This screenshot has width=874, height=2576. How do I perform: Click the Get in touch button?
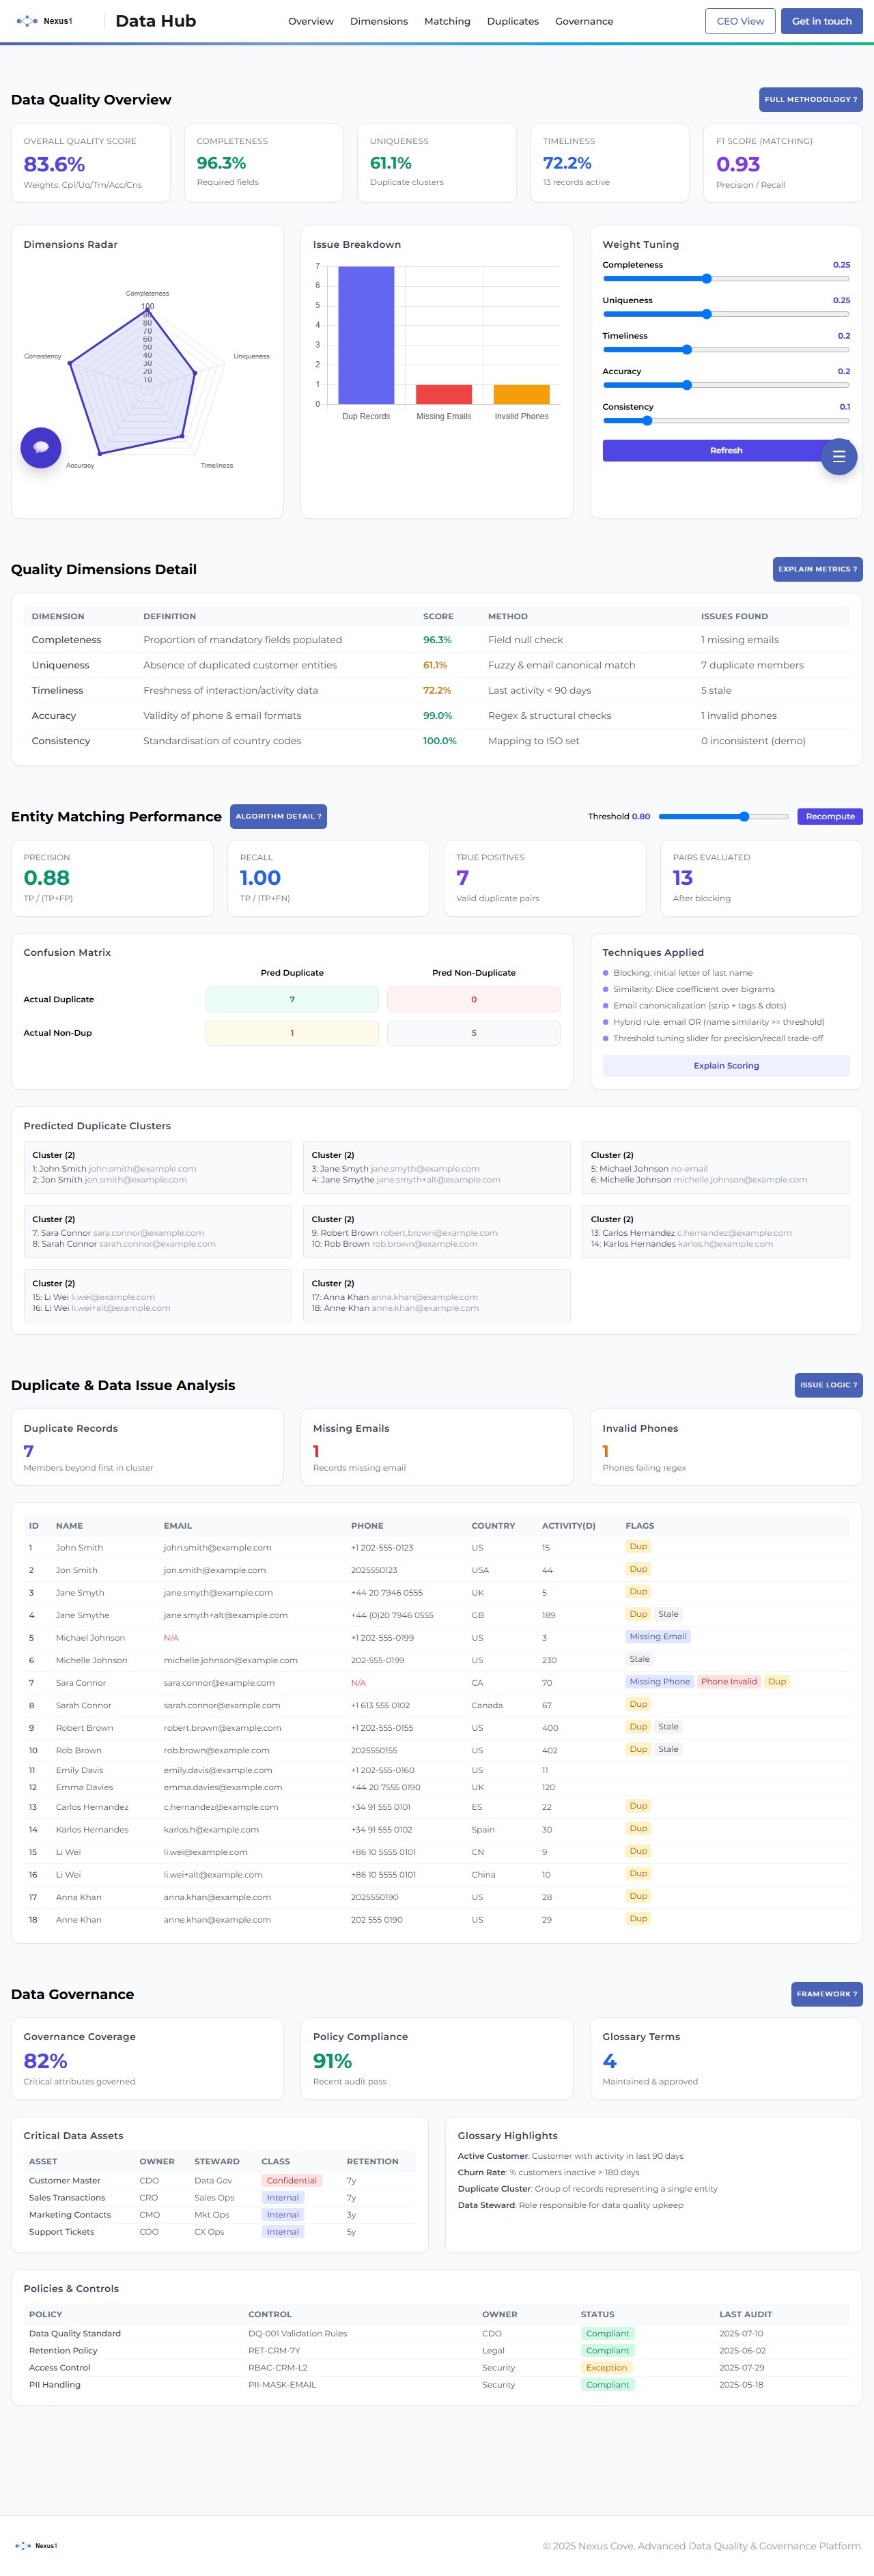pyautogui.click(x=821, y=21)
